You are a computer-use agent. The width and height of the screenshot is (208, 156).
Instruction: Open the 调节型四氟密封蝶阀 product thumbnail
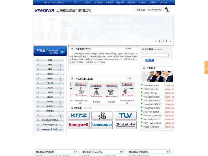pyautogui.click(x=127, y=89)
